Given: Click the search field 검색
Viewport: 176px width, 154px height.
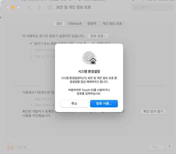Looking at the screenshot, I should point(153,7).
